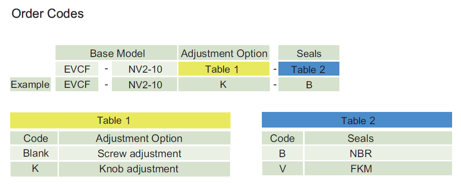
Task: Click "EVCF" in the Example row
Action: 77,84
